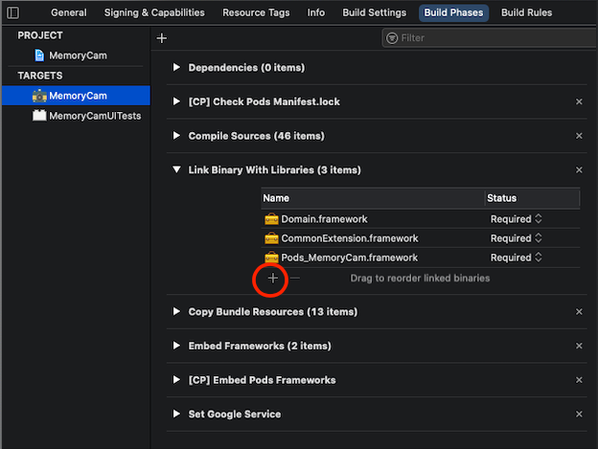Click the Status column header
598x449 pixels.
point(533,198)
